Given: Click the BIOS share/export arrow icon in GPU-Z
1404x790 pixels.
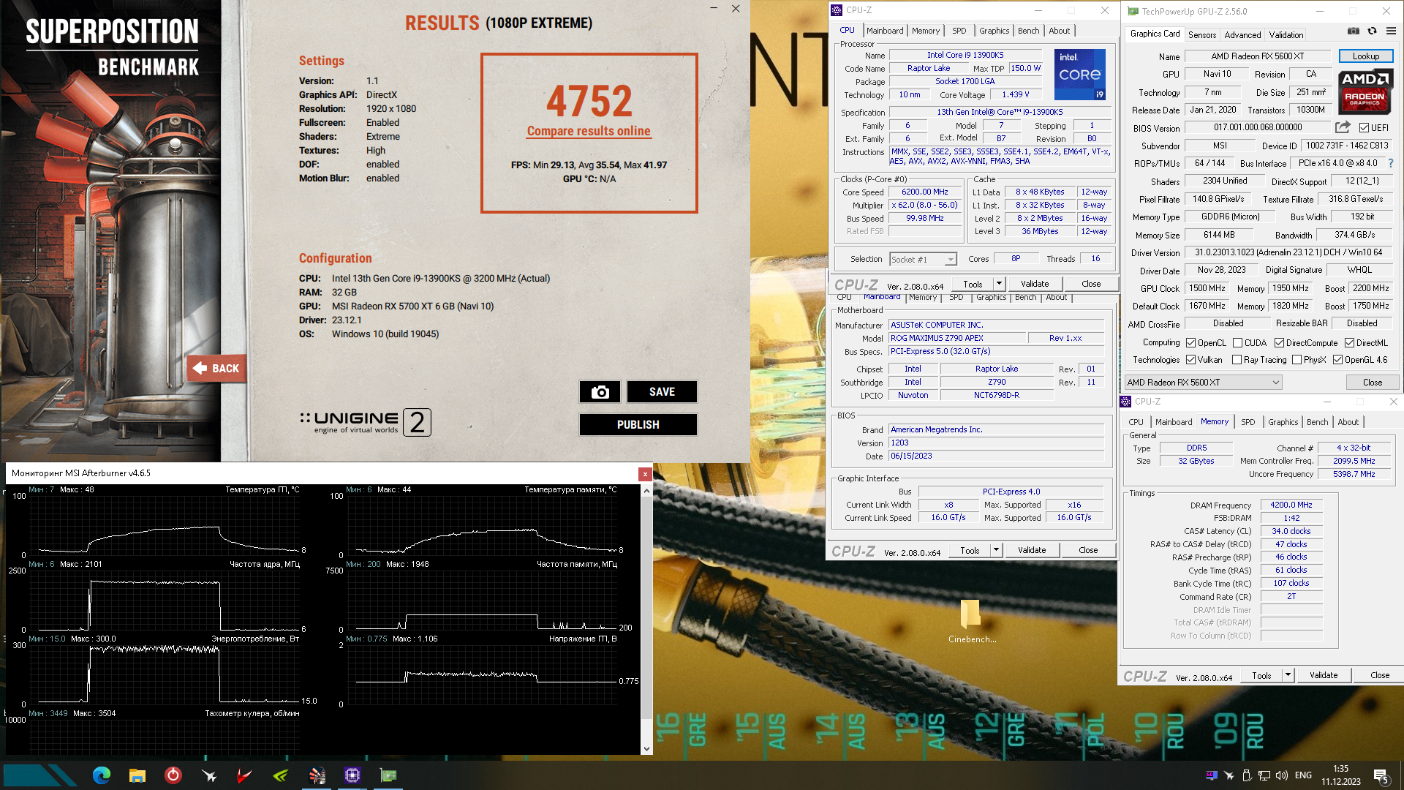Looking at the screenshot, I should pyautogui.click(x=1343, y=127).
